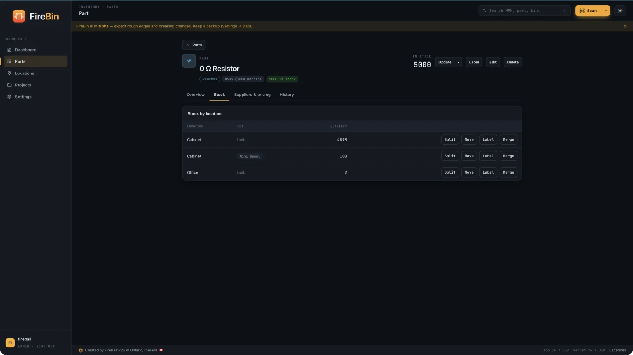Open the Licences link in footer
Image resolution: width=633 pixels, height=355 pixels.
[618, 350]
